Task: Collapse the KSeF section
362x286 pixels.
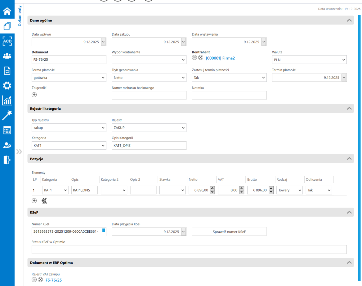Action: coord(349,213)
